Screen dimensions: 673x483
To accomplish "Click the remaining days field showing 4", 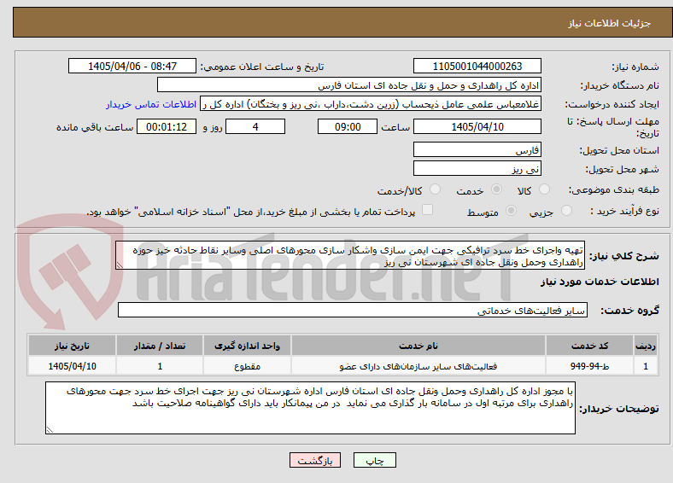I will tap(255, 126).
